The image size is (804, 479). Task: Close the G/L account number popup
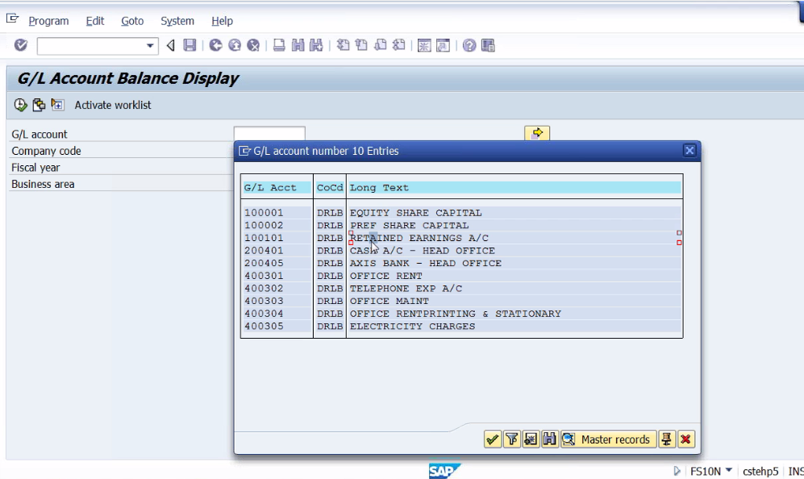[x=689, y=151]
